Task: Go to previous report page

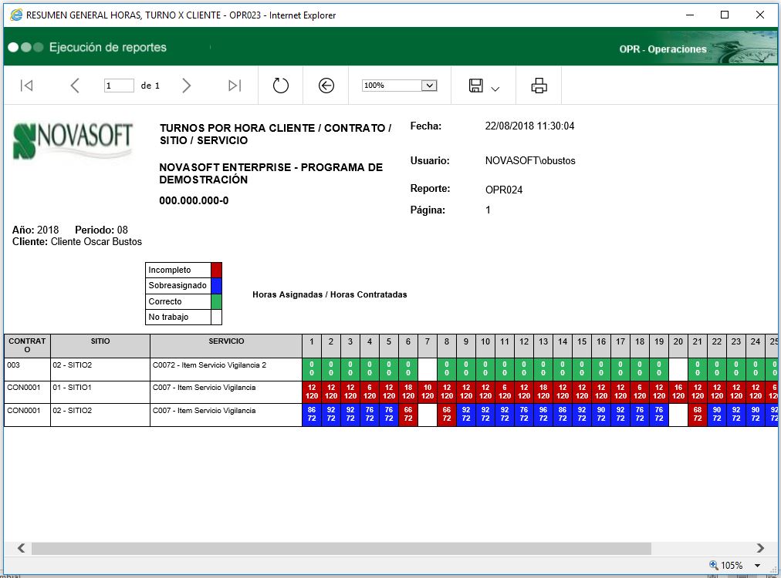Action: (x=75, y=86)
